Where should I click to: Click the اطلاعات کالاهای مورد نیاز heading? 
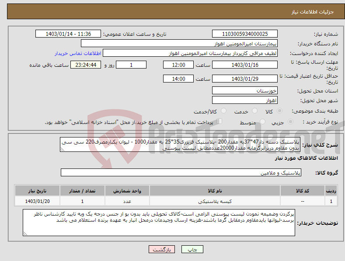306,158
